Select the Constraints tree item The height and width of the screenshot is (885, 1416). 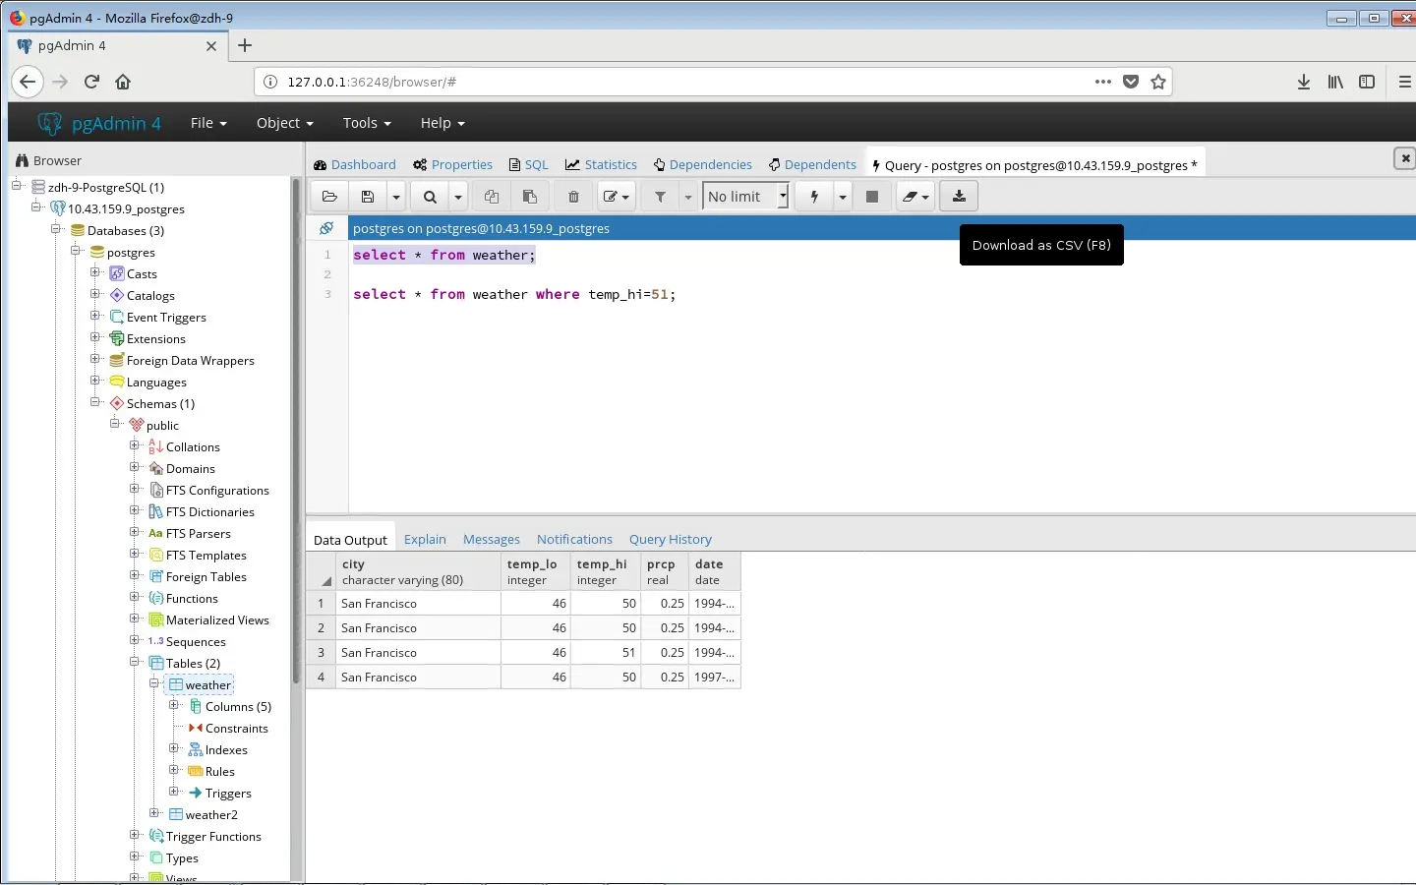(x=236, y=729)
